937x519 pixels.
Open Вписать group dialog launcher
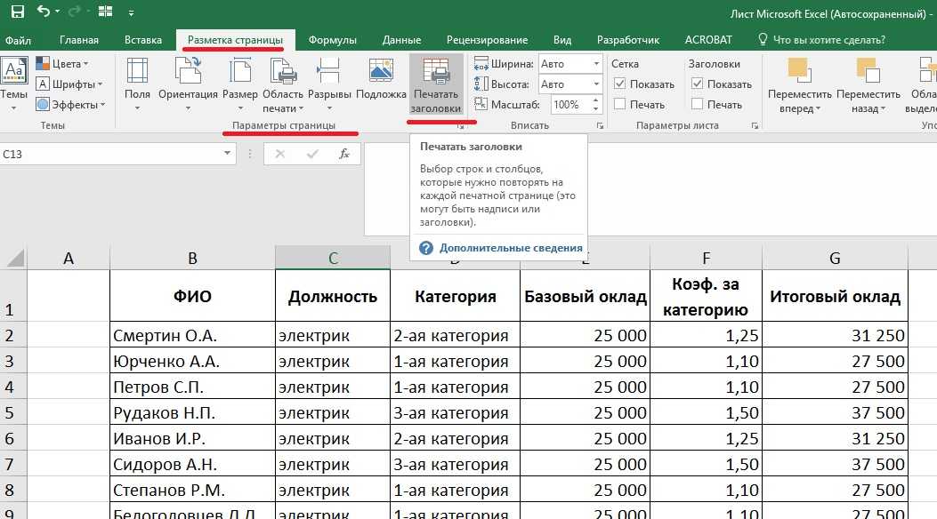(600, 126)
